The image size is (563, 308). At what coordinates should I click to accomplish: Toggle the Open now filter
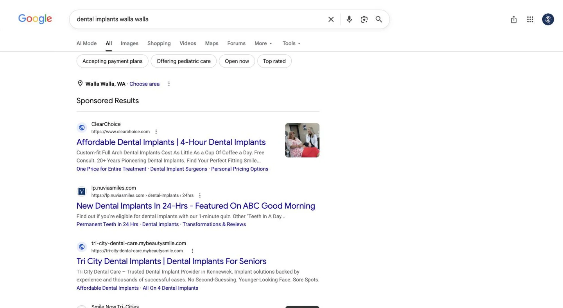click(x=237, y=61)
